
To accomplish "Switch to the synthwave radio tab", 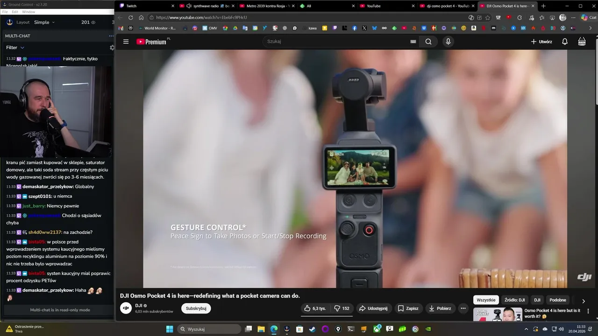I will tap(207, 6).
